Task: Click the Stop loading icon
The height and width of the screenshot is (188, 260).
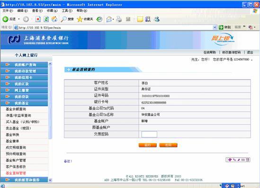Action: [38, 19]
